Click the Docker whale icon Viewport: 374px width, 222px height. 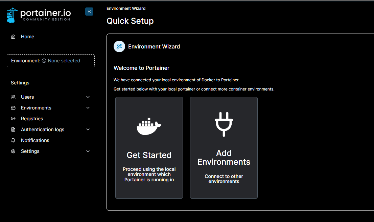[x=149, y=126]
